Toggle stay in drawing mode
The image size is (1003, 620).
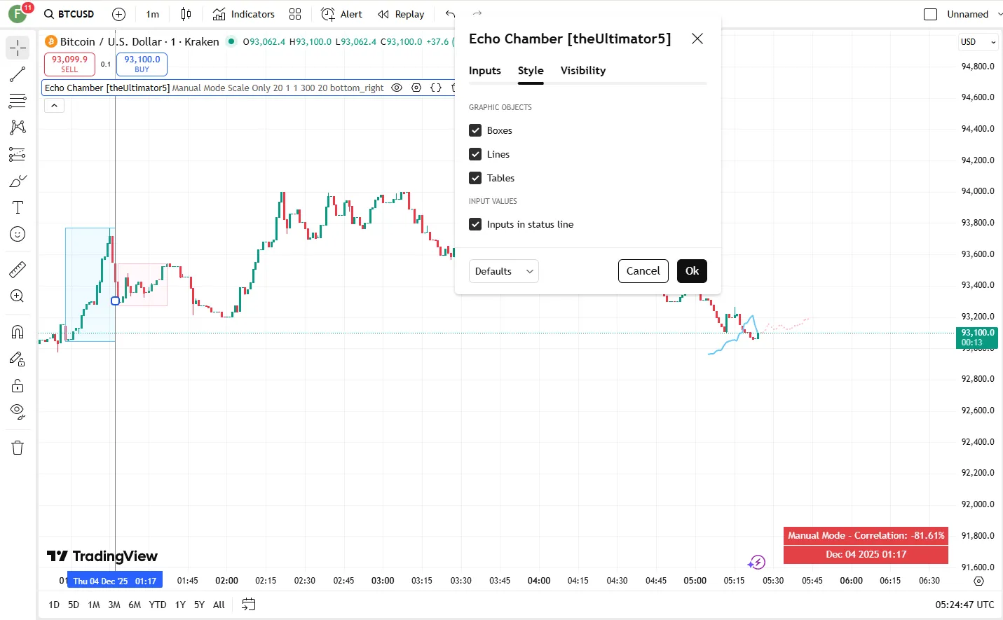(18, 359)
